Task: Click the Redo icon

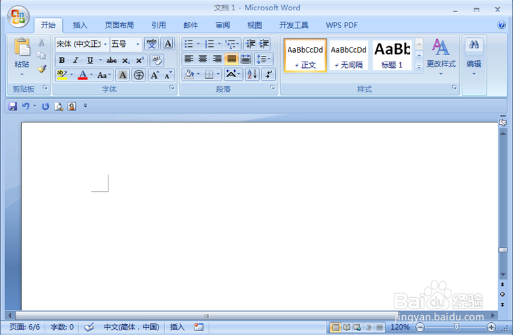Action: pyautogui.click(x=45, y=106)
